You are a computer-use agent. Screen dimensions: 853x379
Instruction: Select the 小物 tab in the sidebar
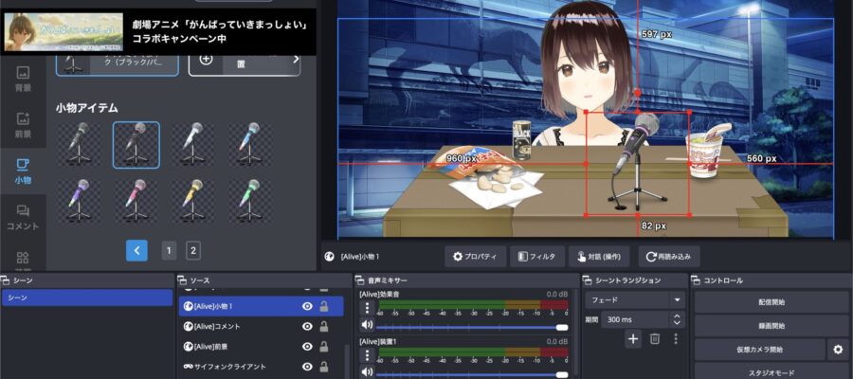click(23, 171)
